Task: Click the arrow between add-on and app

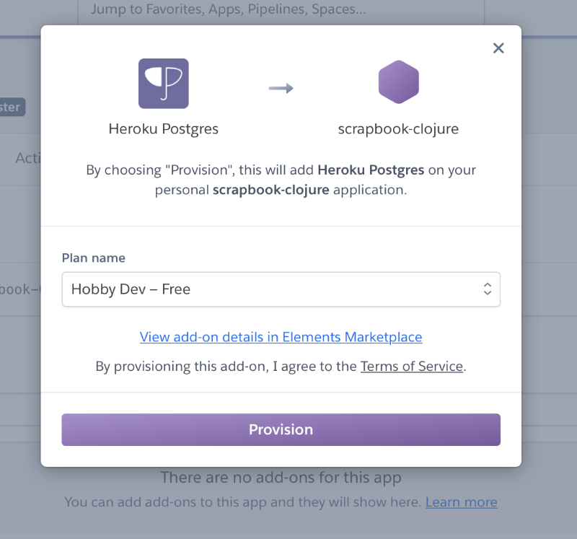Action: click(x=281, y=88)
